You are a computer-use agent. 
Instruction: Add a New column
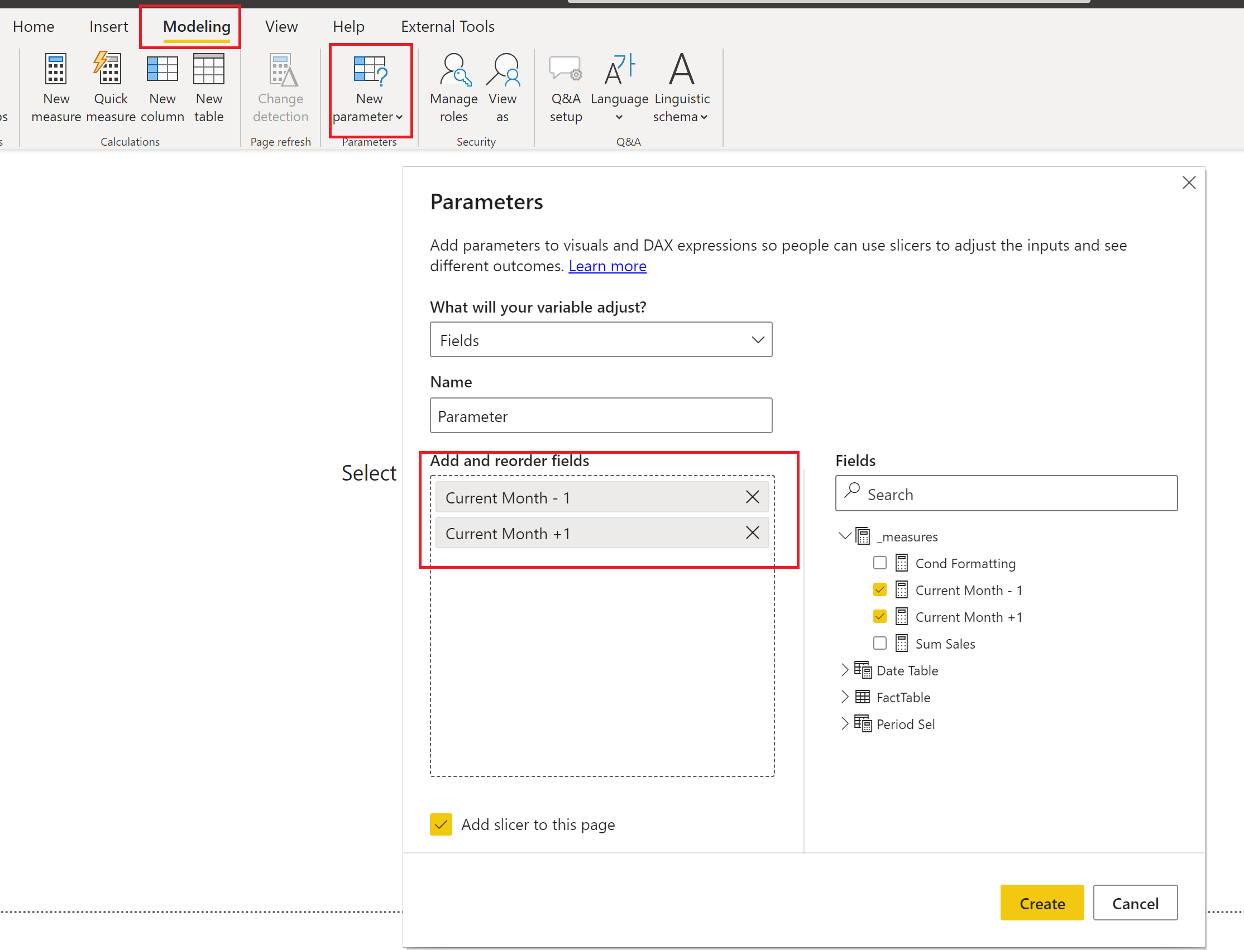[162, 88]
